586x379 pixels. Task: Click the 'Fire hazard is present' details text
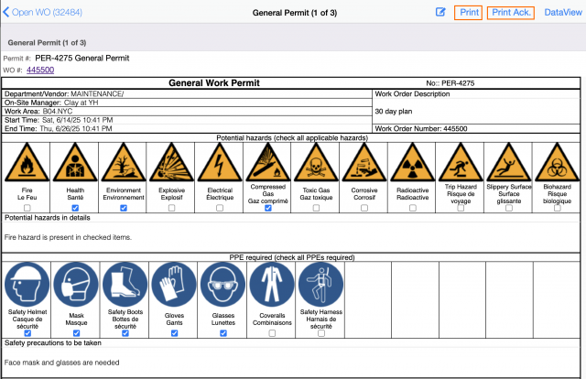coord(68,237)
